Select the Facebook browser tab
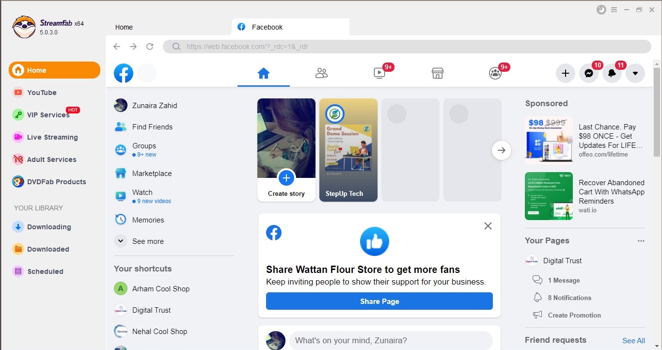This screenshot has width=662, height=350. pos(291,27)
